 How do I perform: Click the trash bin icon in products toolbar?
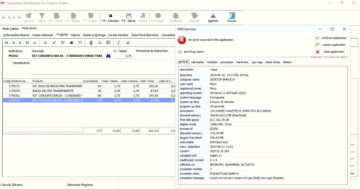click(63, 43)
